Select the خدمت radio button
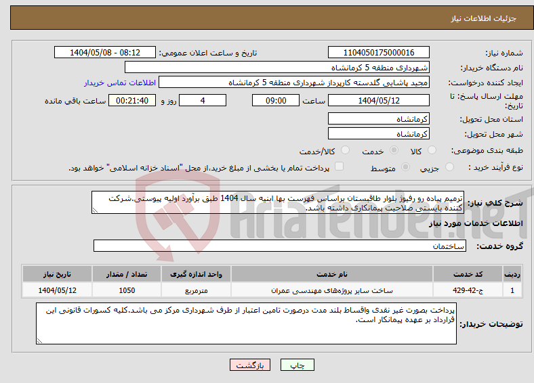 (x=394, y=150)
